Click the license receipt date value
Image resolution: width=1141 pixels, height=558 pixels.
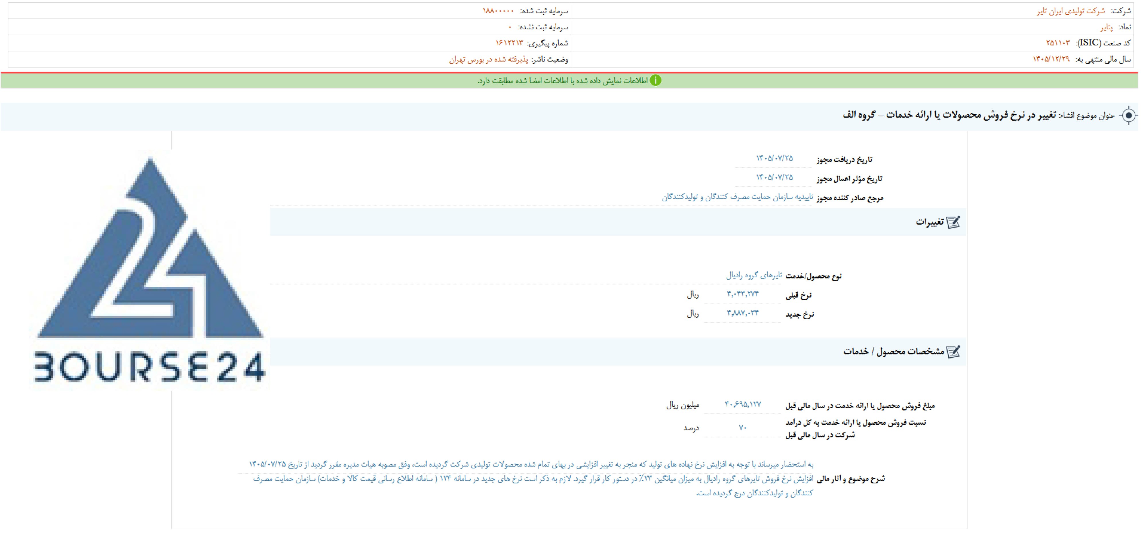[x=774, y=158]
